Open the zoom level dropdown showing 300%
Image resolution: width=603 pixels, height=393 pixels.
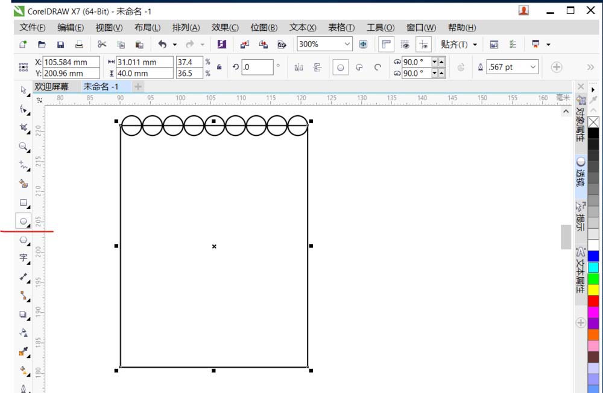click(349, 44)
